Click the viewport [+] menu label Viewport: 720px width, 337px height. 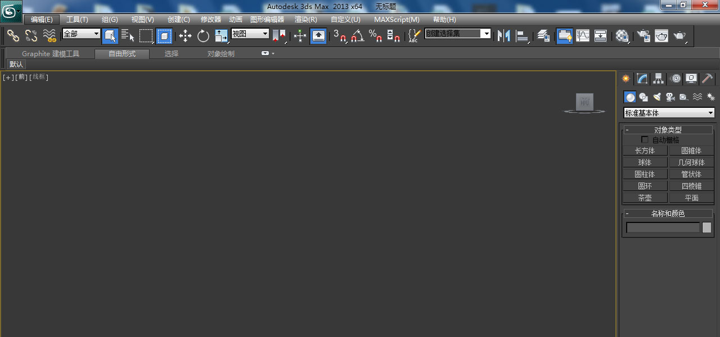8,77
